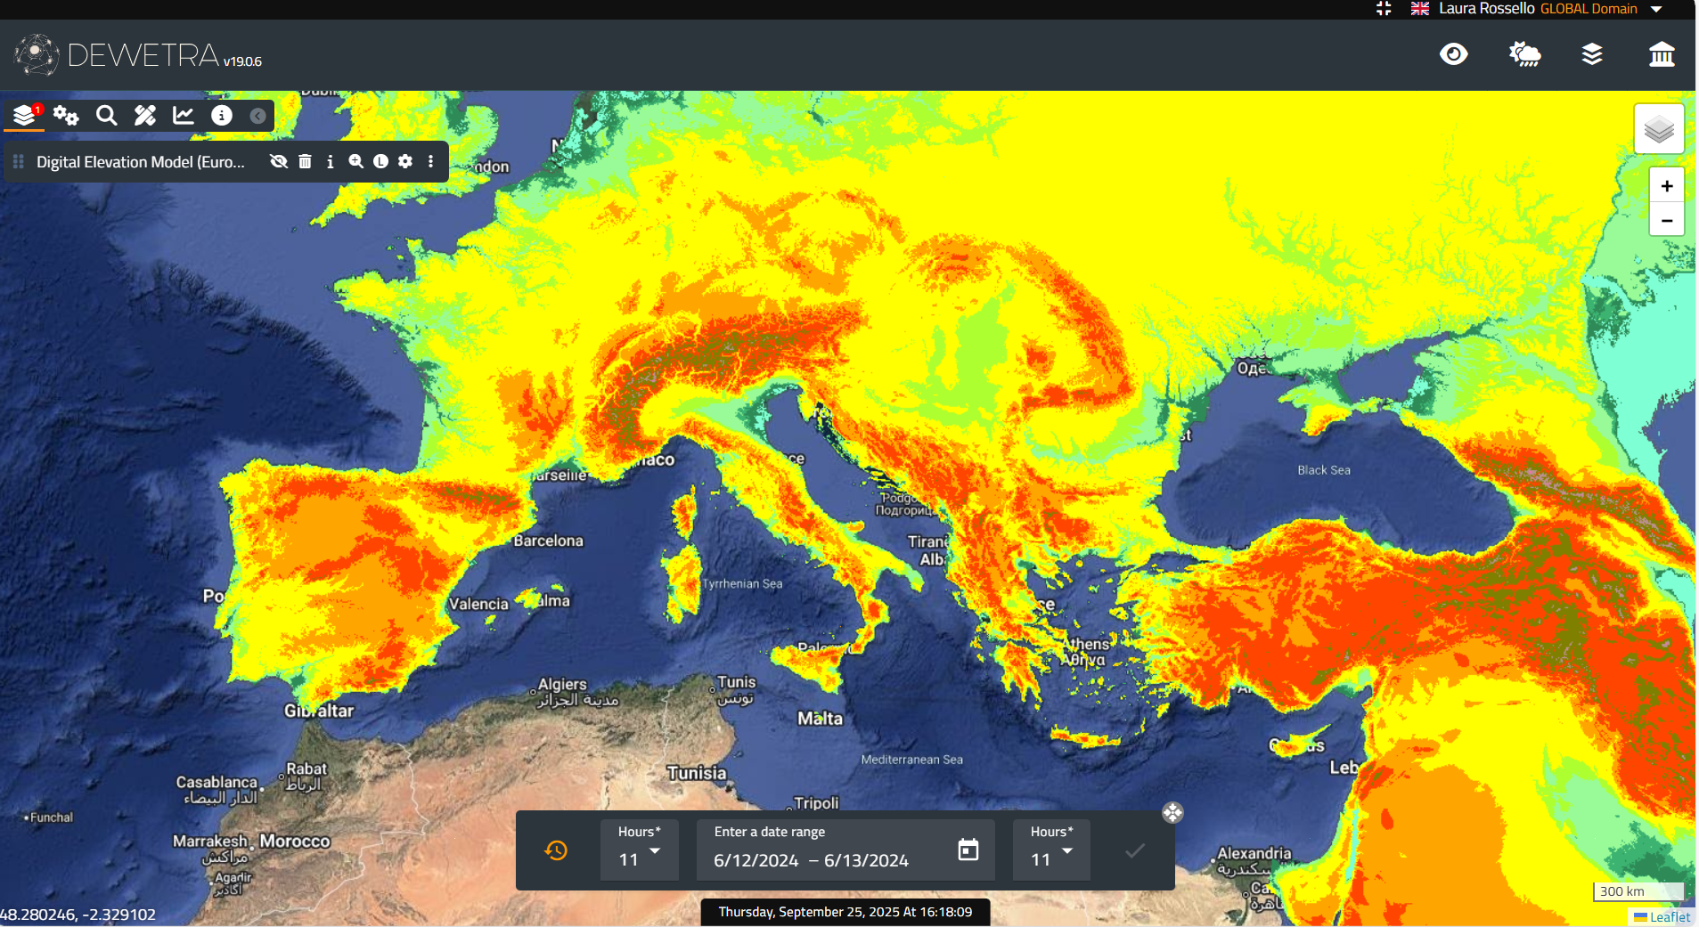The width and height of the screenshot is (1699, 927).
Task: Open the weather forecast icon in header
Action: point(1524,55)
